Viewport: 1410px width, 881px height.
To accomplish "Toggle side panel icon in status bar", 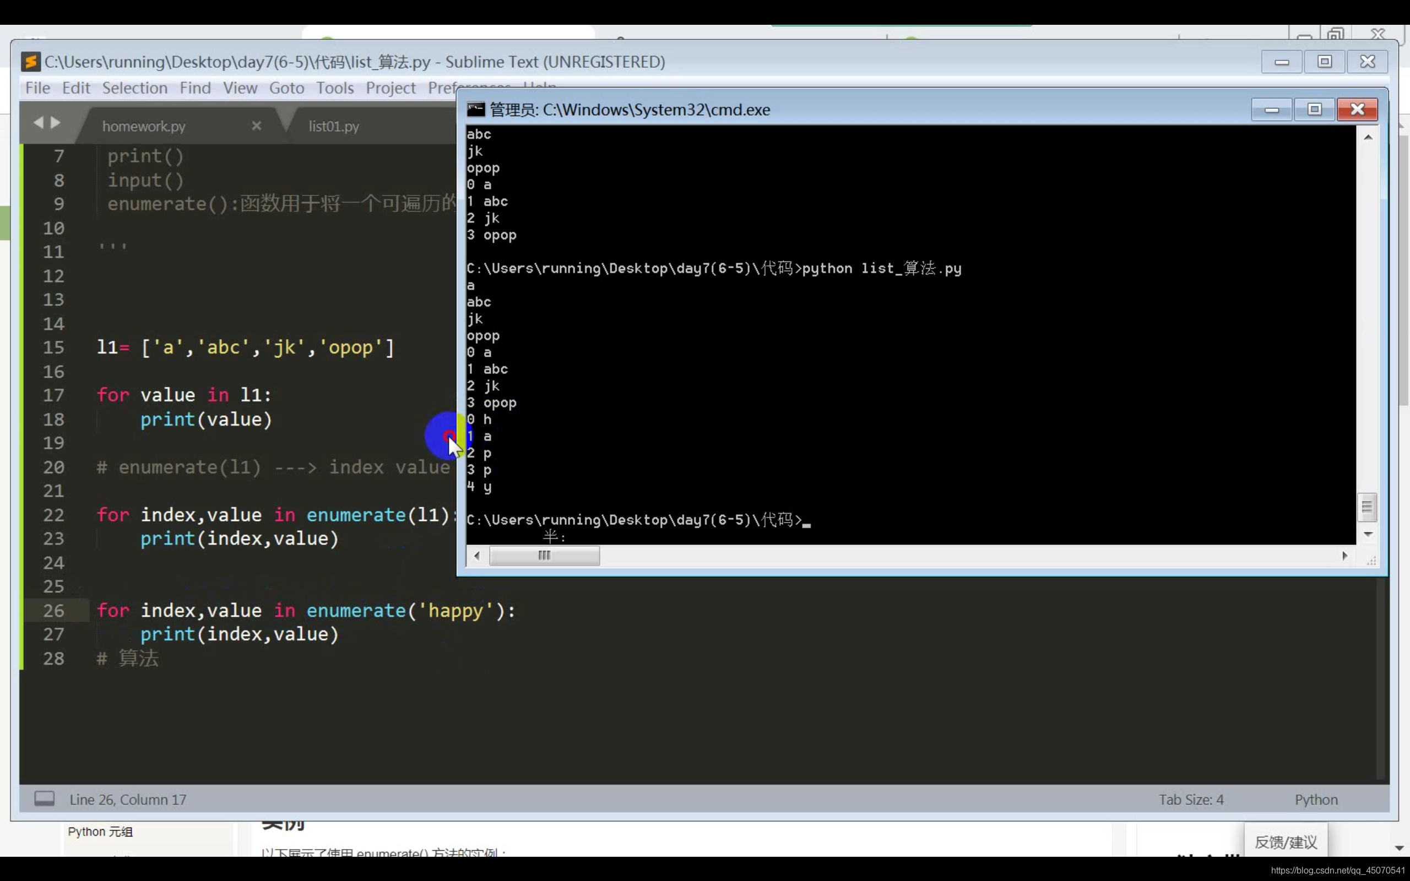I will pos(44,798).
